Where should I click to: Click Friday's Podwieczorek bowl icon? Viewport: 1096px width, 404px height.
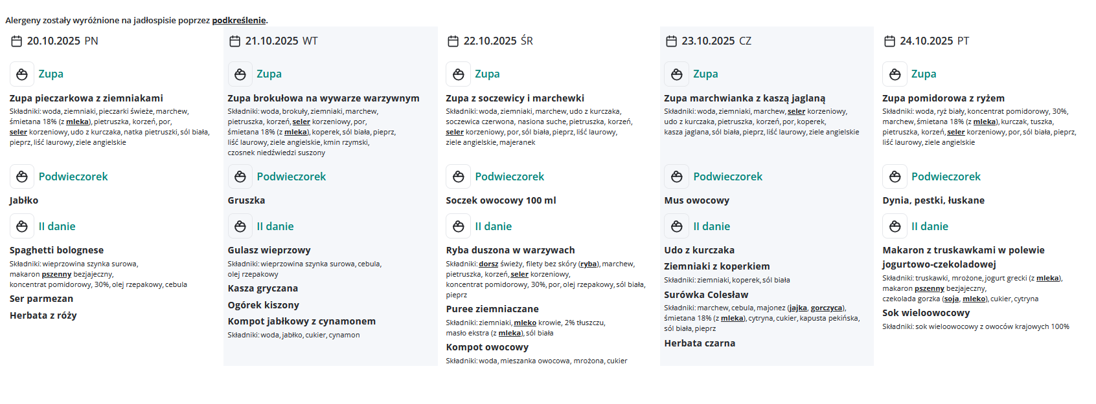[895, 176]
